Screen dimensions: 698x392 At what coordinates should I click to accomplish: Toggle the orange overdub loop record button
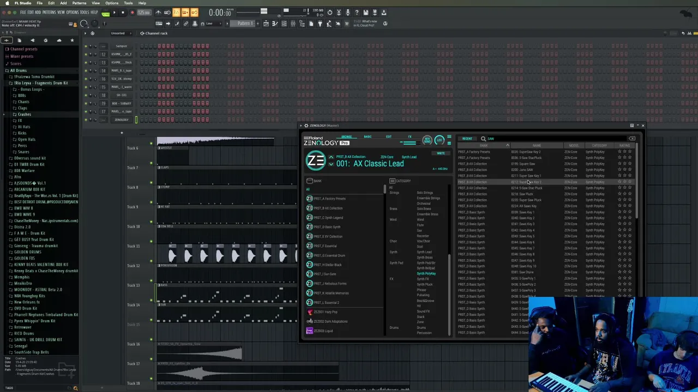click(194, 13)
